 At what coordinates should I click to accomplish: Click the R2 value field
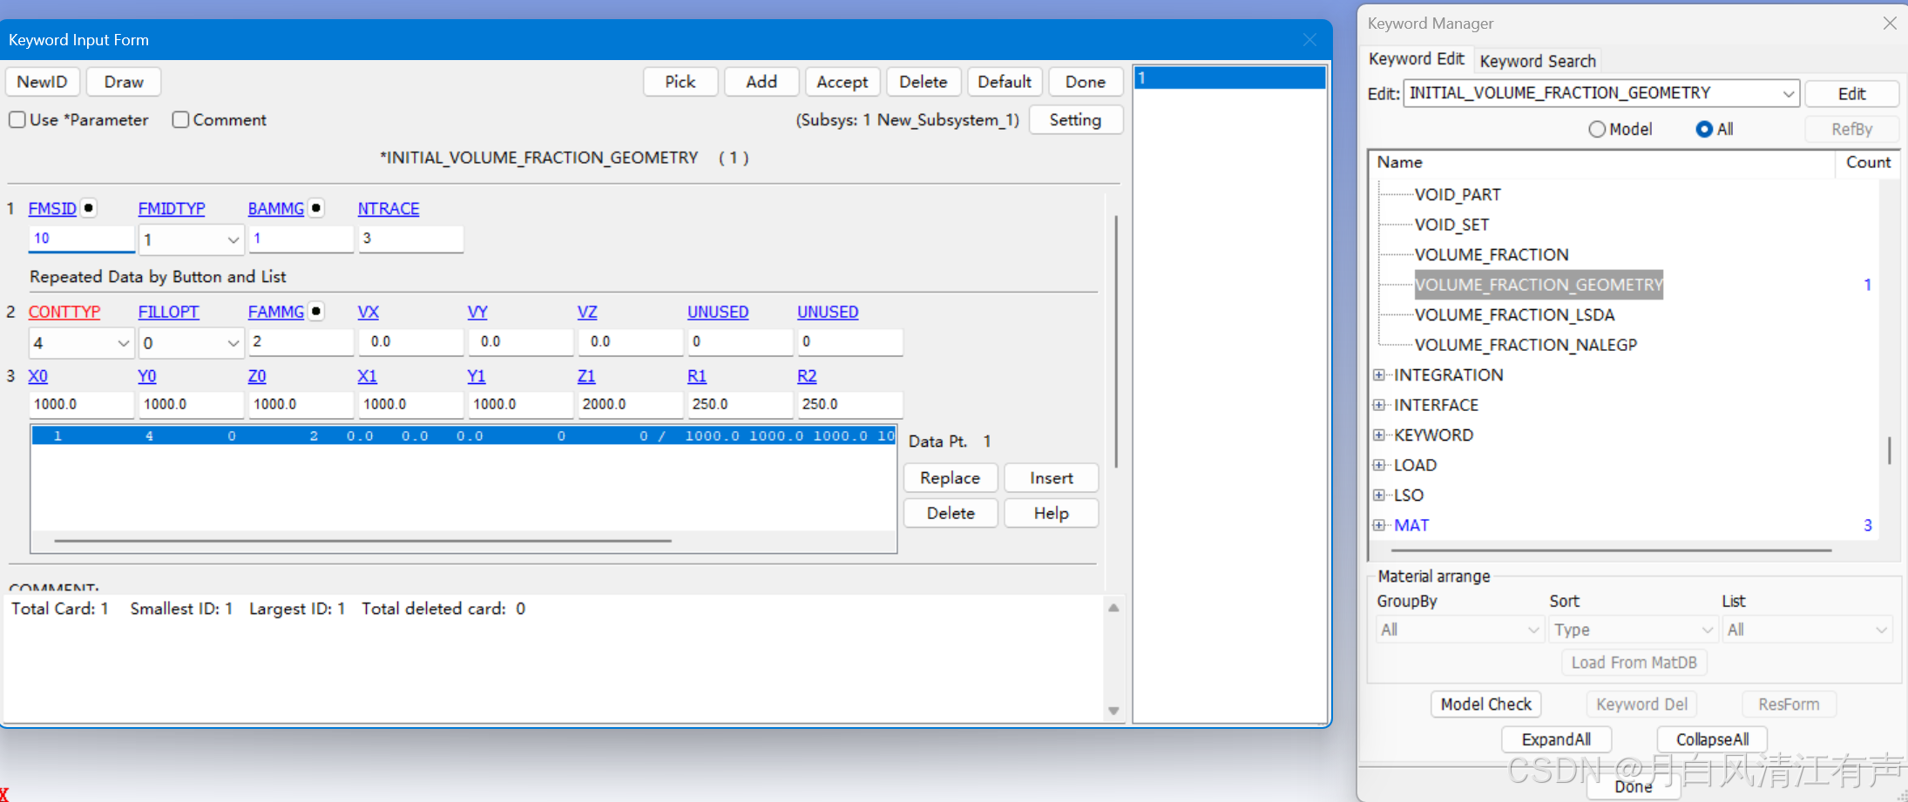(849, 404)
